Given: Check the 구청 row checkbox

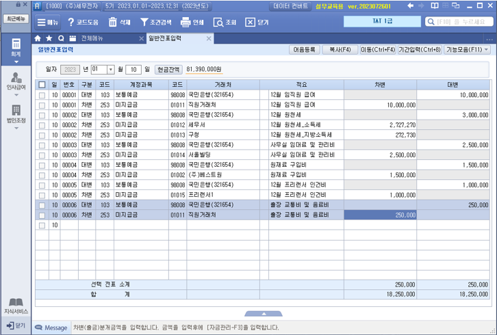Looking at the screenshot, I should tap(42, 135).
